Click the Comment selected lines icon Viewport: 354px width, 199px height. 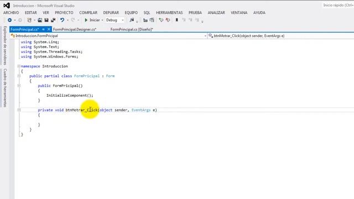(x=145, y=20)
